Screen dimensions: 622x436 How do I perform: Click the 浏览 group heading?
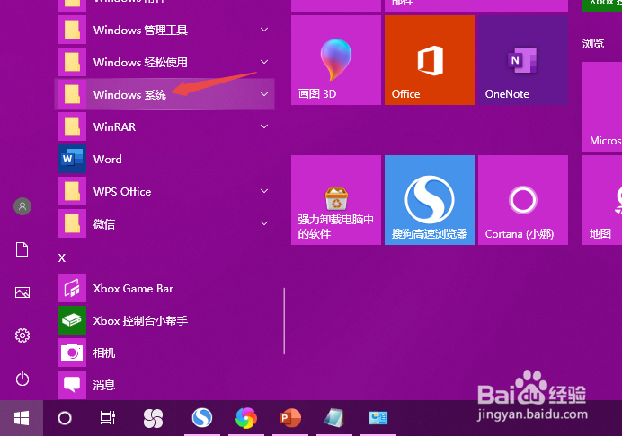593,44
